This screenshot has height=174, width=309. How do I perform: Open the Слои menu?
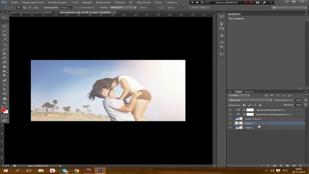[75, 2]
